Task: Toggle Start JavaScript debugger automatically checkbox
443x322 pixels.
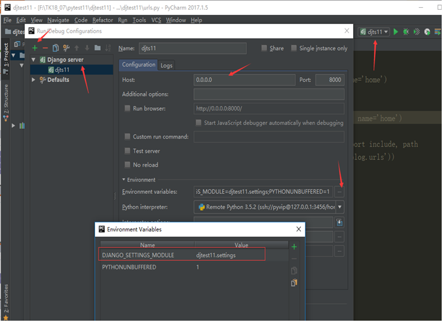Action: 199,123
